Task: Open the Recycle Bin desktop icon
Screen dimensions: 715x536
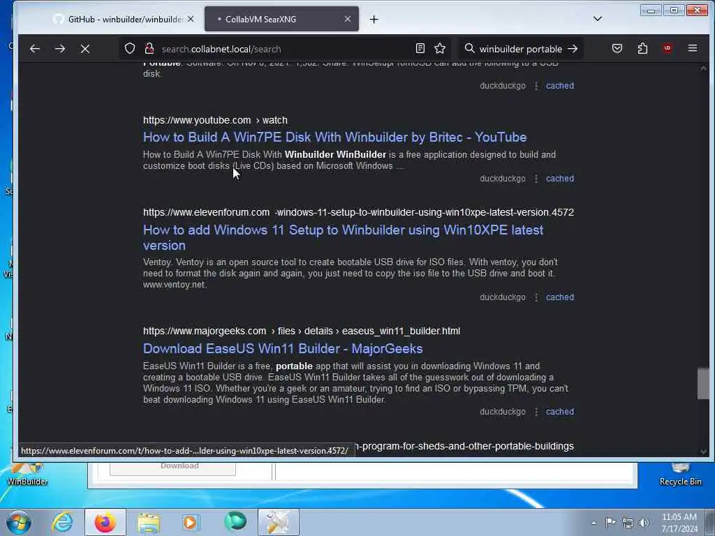Action: (x=680, y=475)
